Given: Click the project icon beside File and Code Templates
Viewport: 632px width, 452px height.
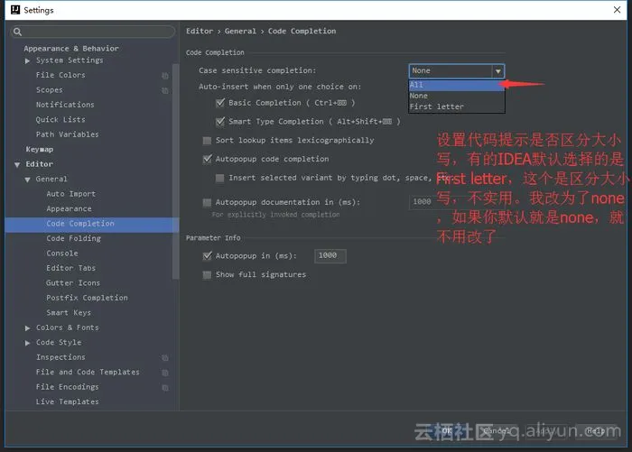Looking at the screenshot, I should pos(165,373).
